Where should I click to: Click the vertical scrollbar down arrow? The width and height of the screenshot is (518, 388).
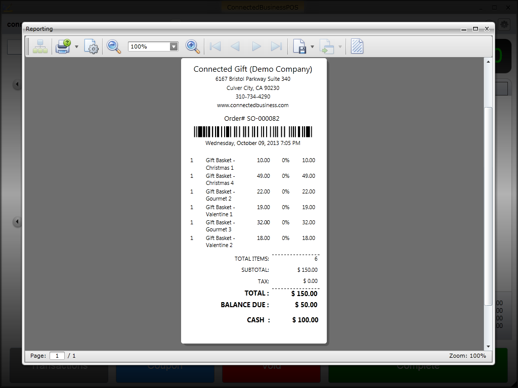[488, 347]
